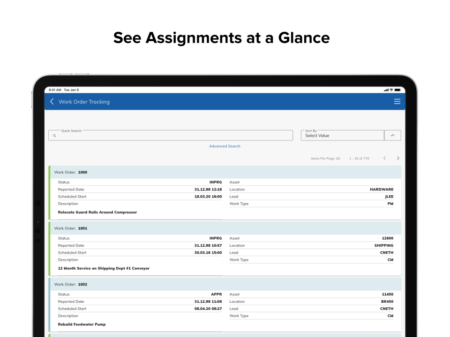Open Work Order 1001 card header
Screen dimensions: 450x337
coord(225,228)
